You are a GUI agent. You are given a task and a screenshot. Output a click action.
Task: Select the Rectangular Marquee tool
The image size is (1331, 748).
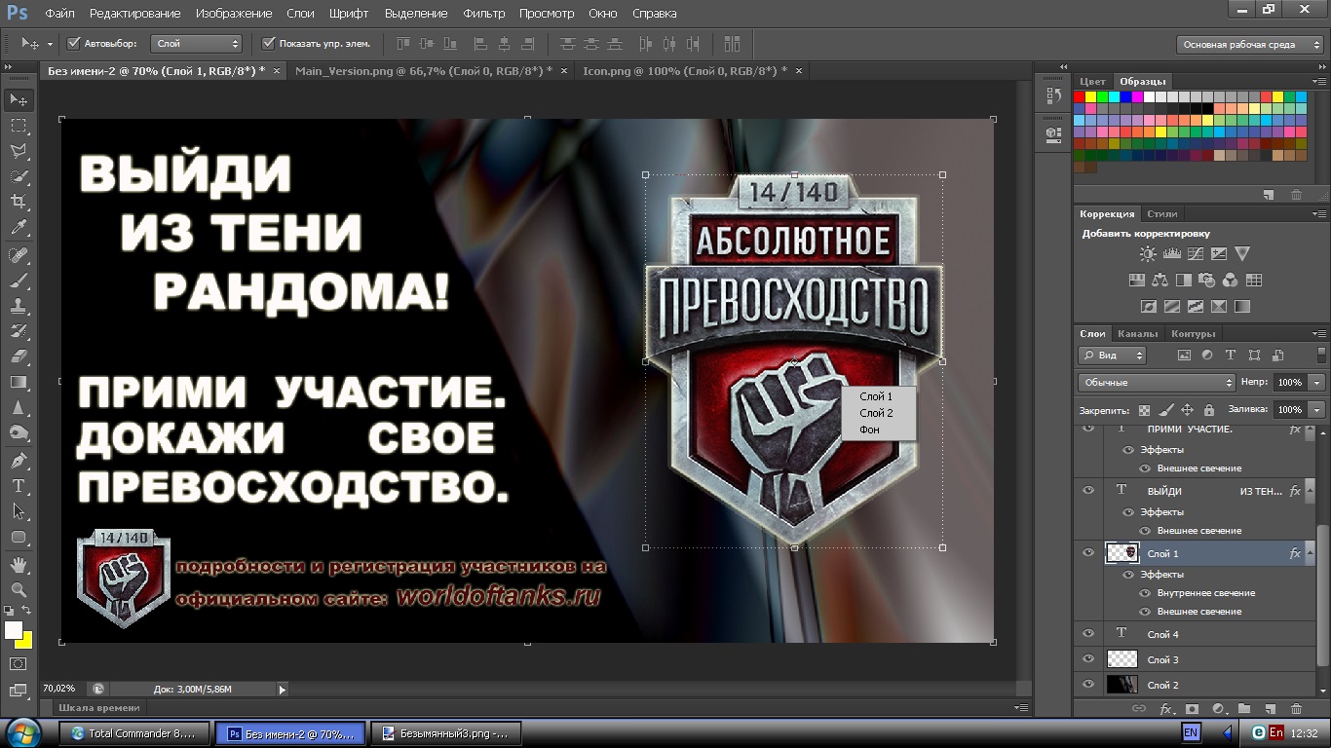(19, 126)
